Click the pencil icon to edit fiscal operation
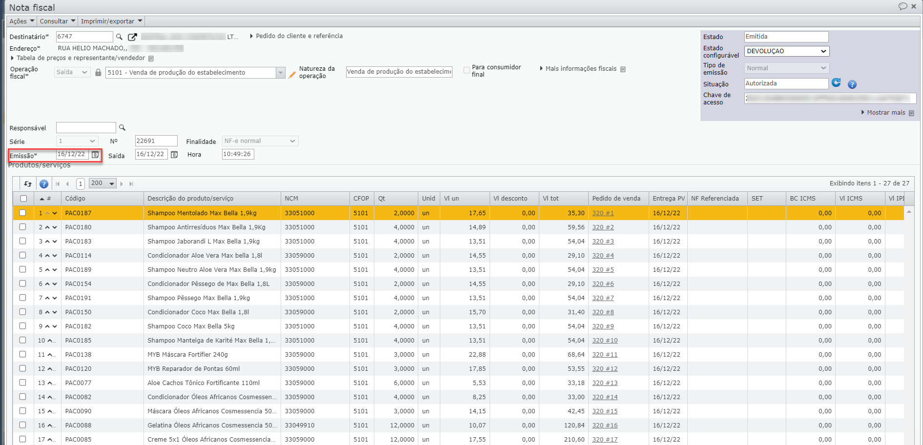 click(x=292, y=75)
